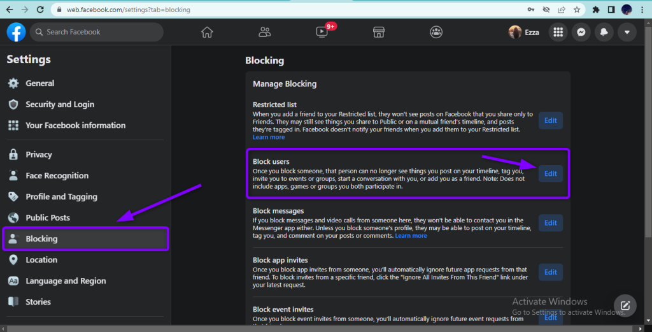The image size is (652, 332).
Task: Click Learn more under Restricted list
Action: [269, 137]
